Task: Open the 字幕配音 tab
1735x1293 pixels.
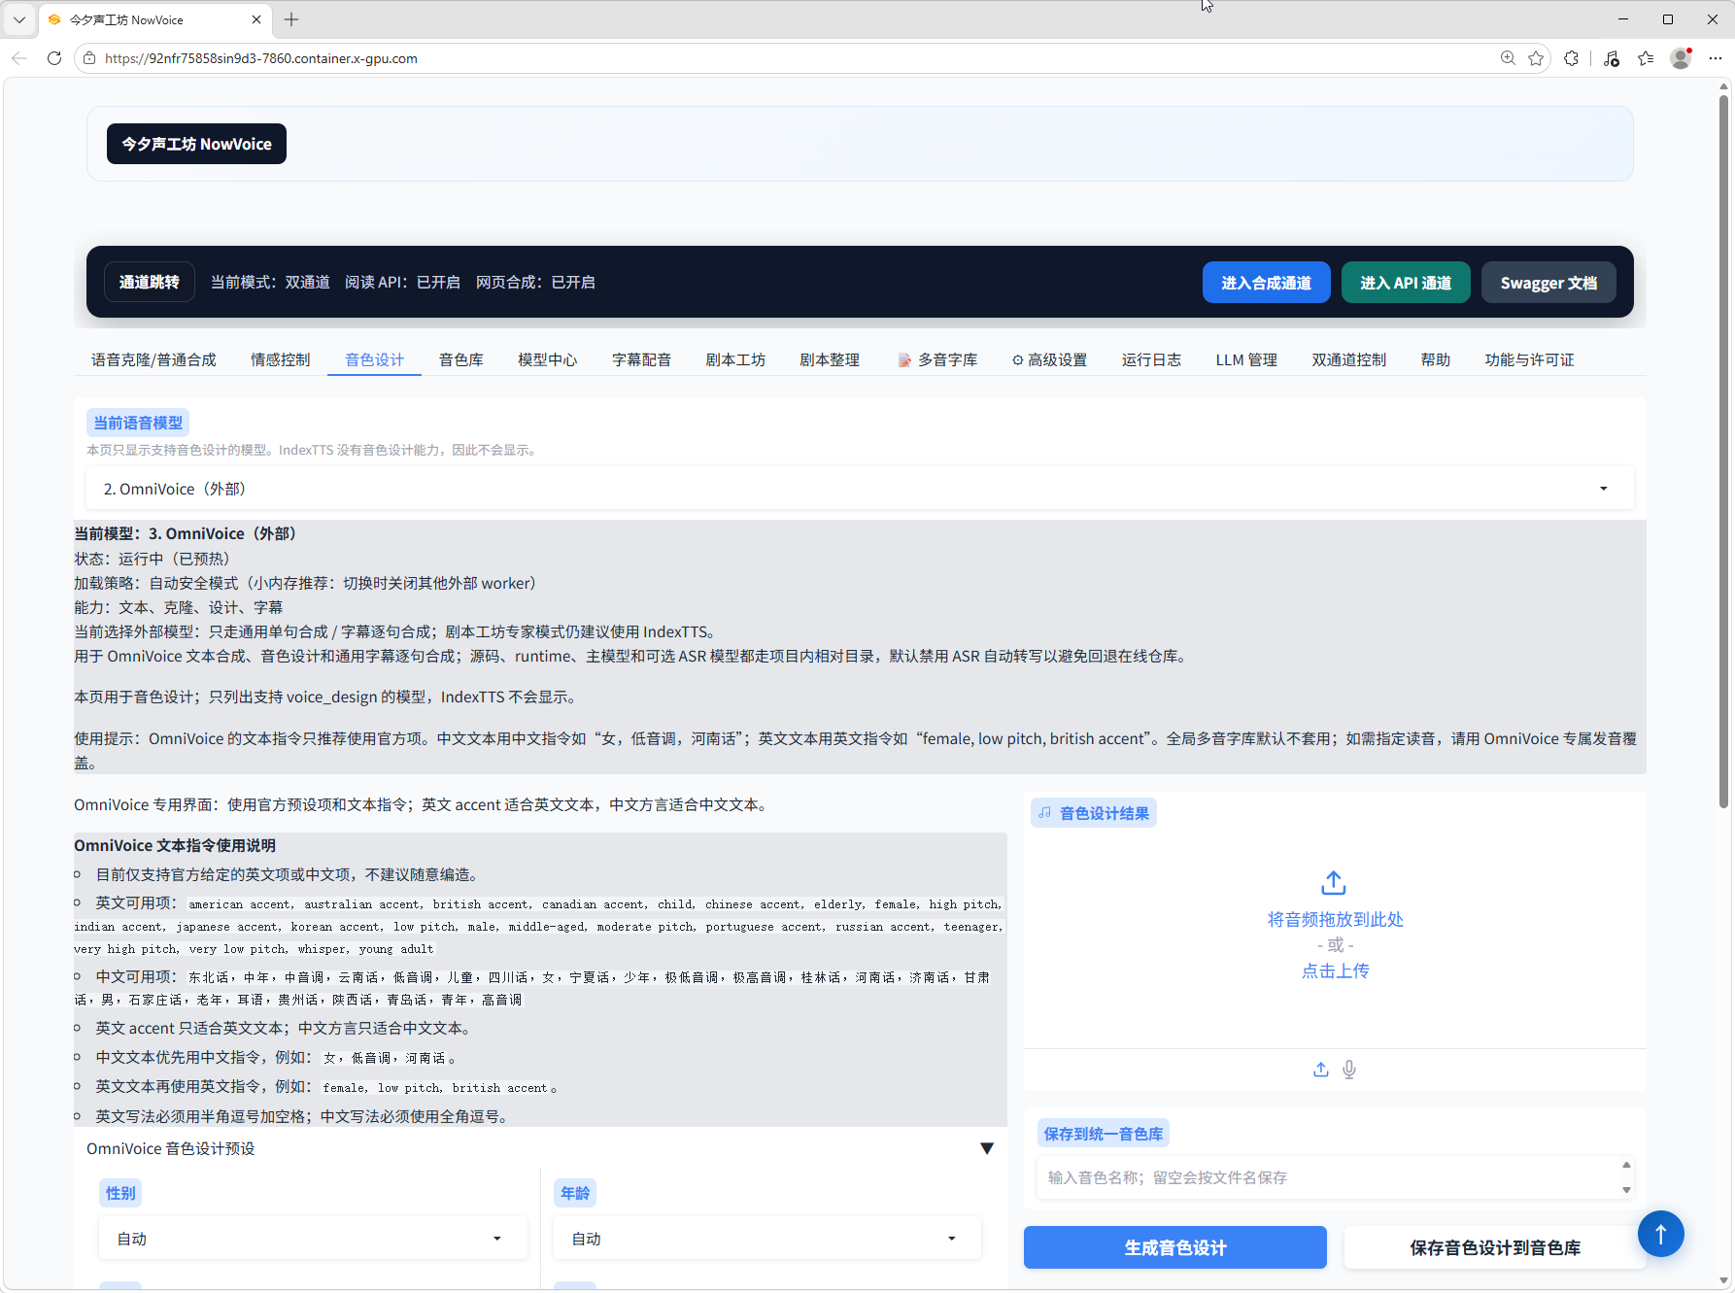Action: pos(641,359)
